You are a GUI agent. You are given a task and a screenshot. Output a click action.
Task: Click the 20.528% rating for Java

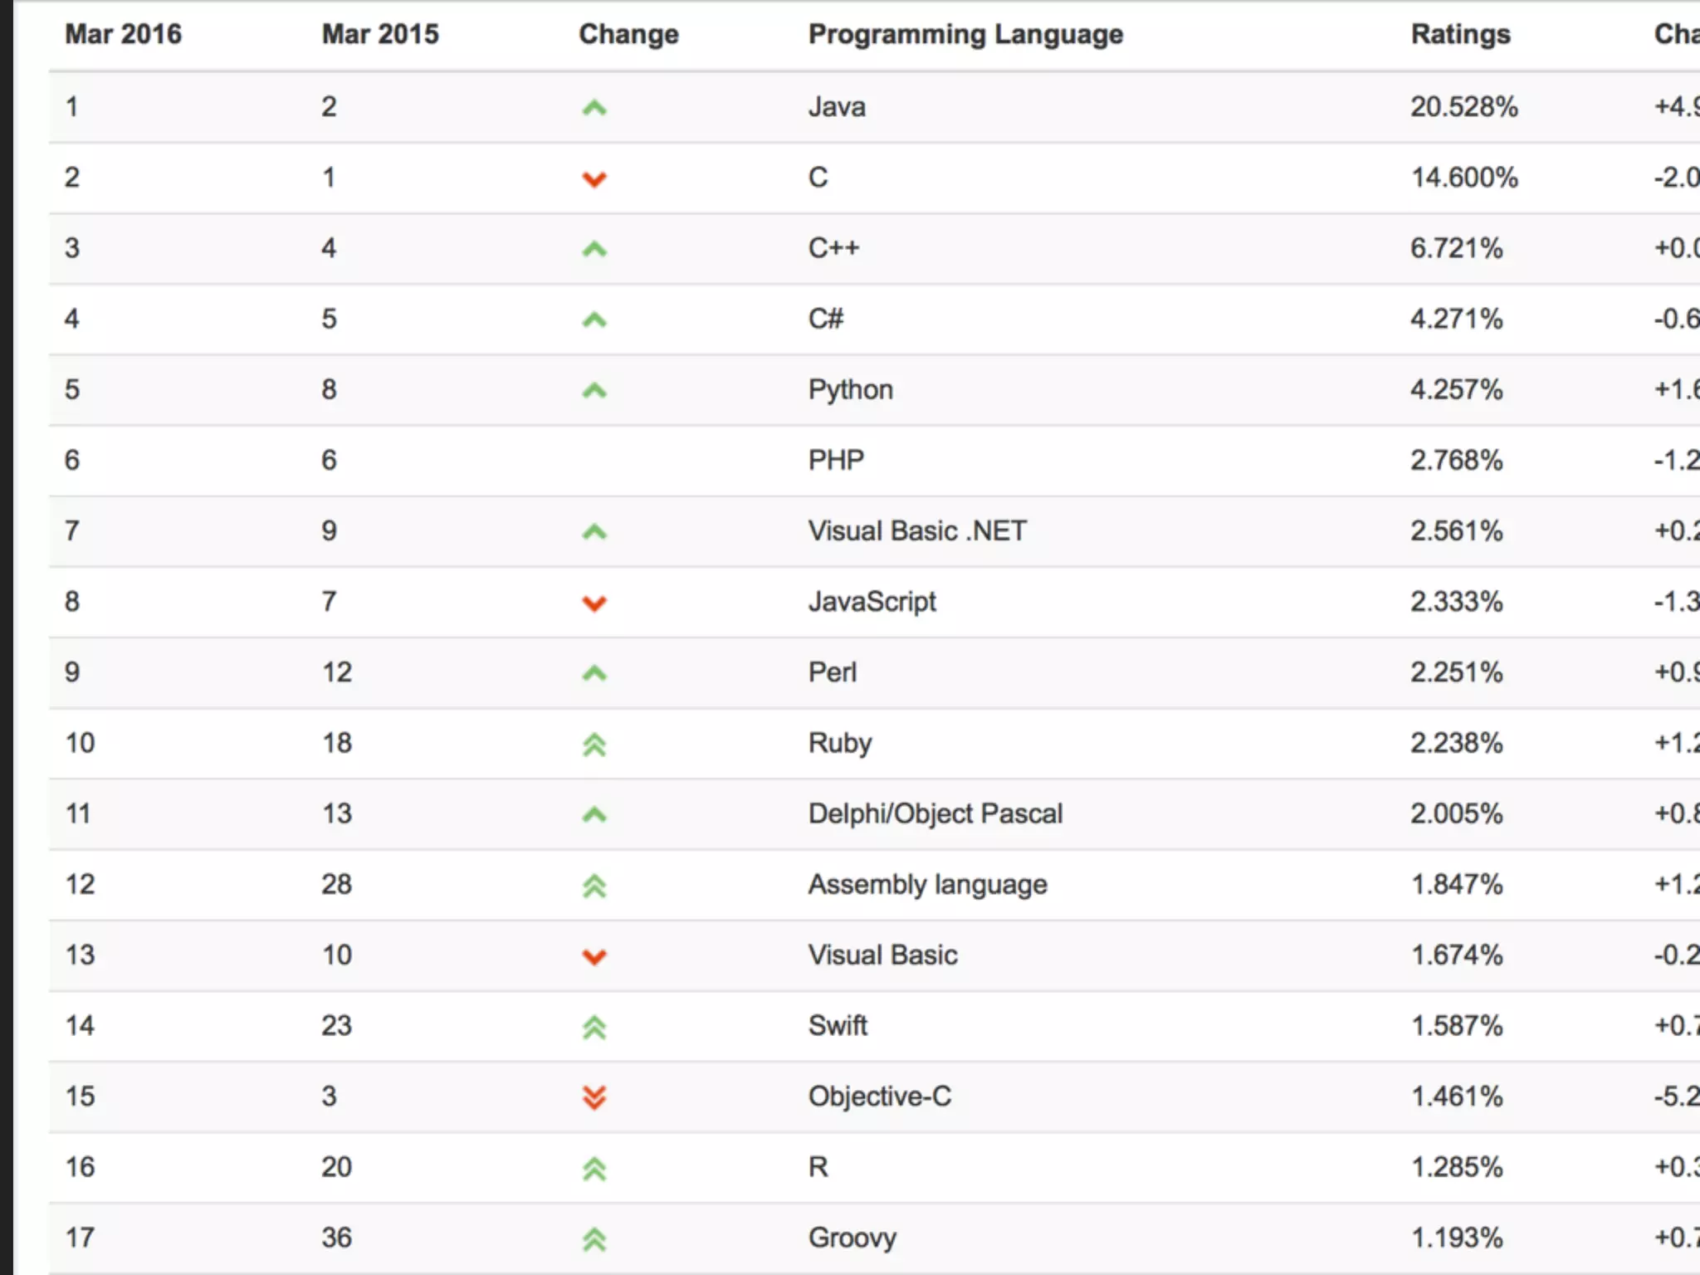[x=1463, y=107]
